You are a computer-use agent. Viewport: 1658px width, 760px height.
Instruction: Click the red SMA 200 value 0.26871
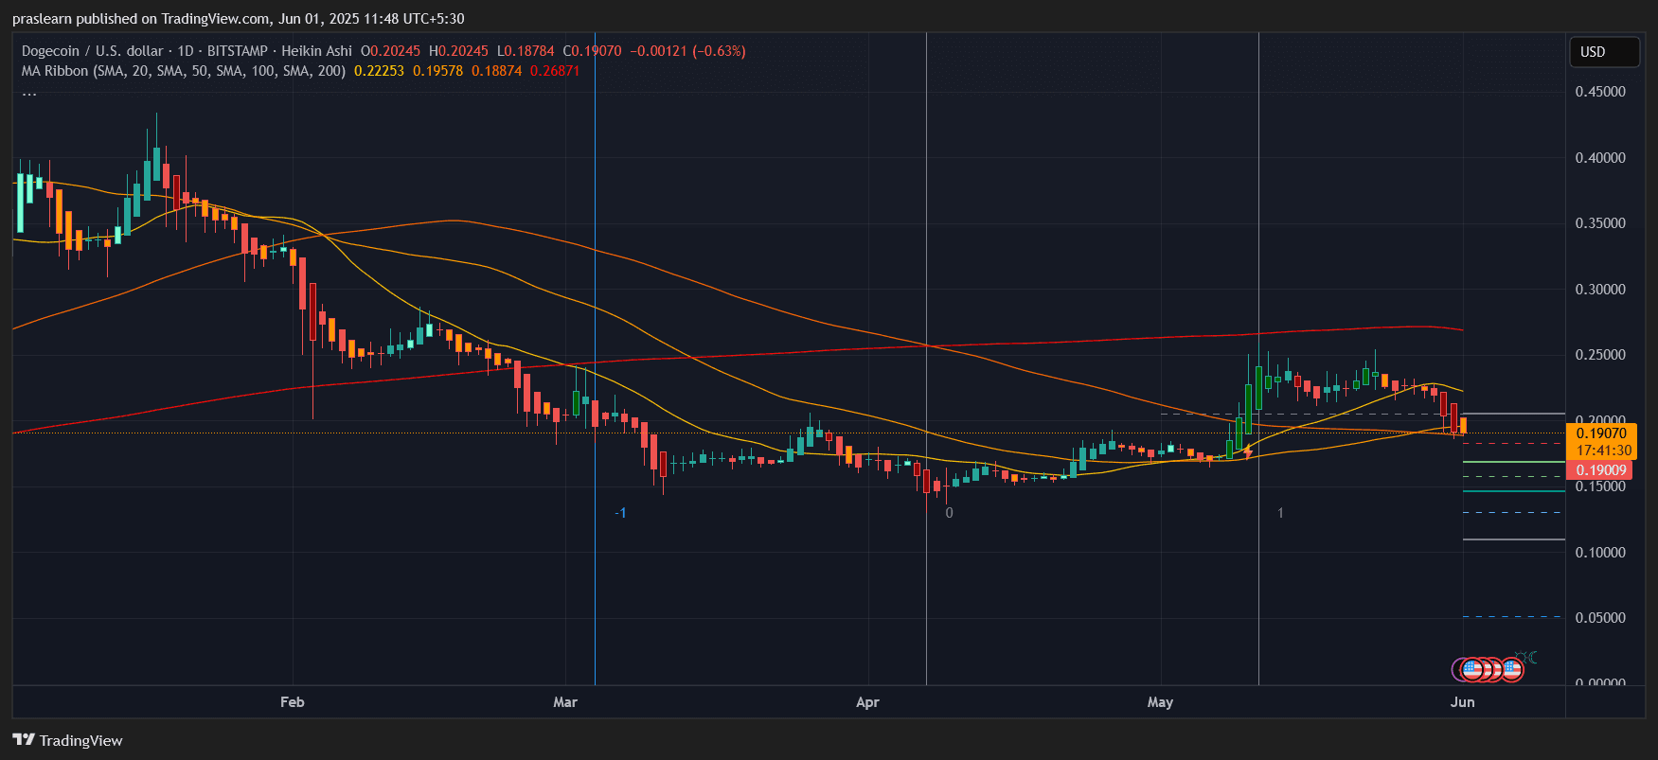(554, 71)
